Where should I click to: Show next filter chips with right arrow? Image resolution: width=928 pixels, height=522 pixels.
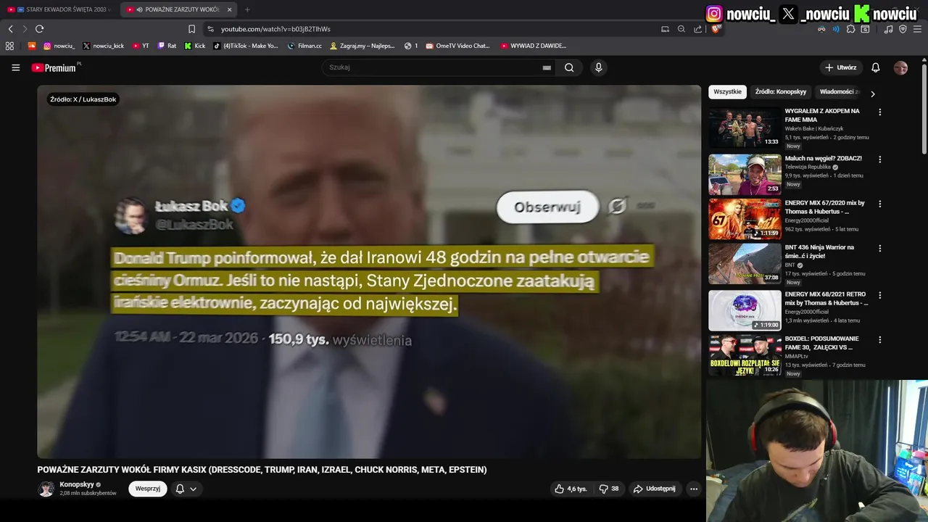pyautogui.click(x=872, y=94)
